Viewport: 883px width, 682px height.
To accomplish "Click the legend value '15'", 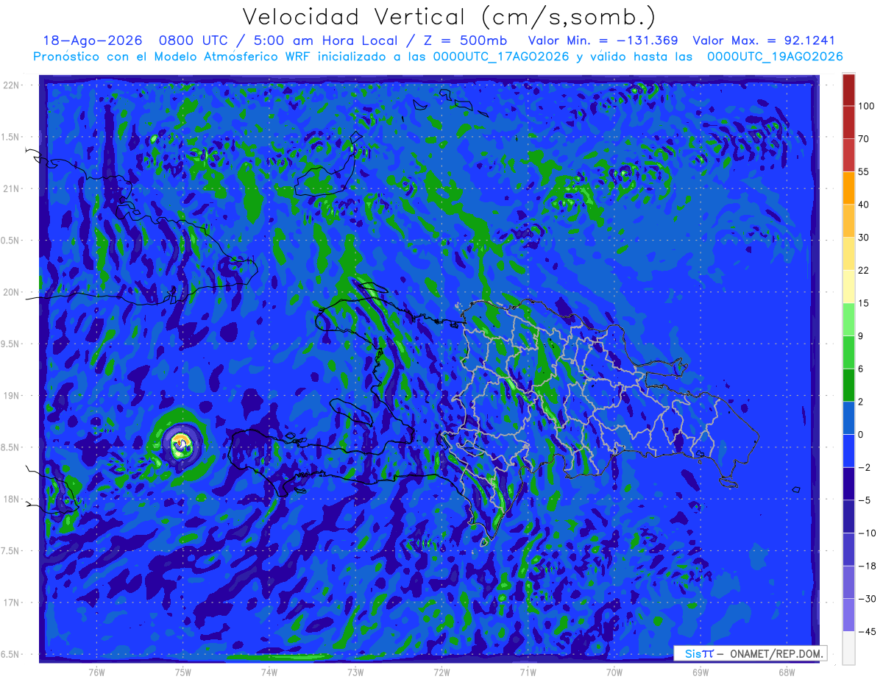I will point(864,303).
